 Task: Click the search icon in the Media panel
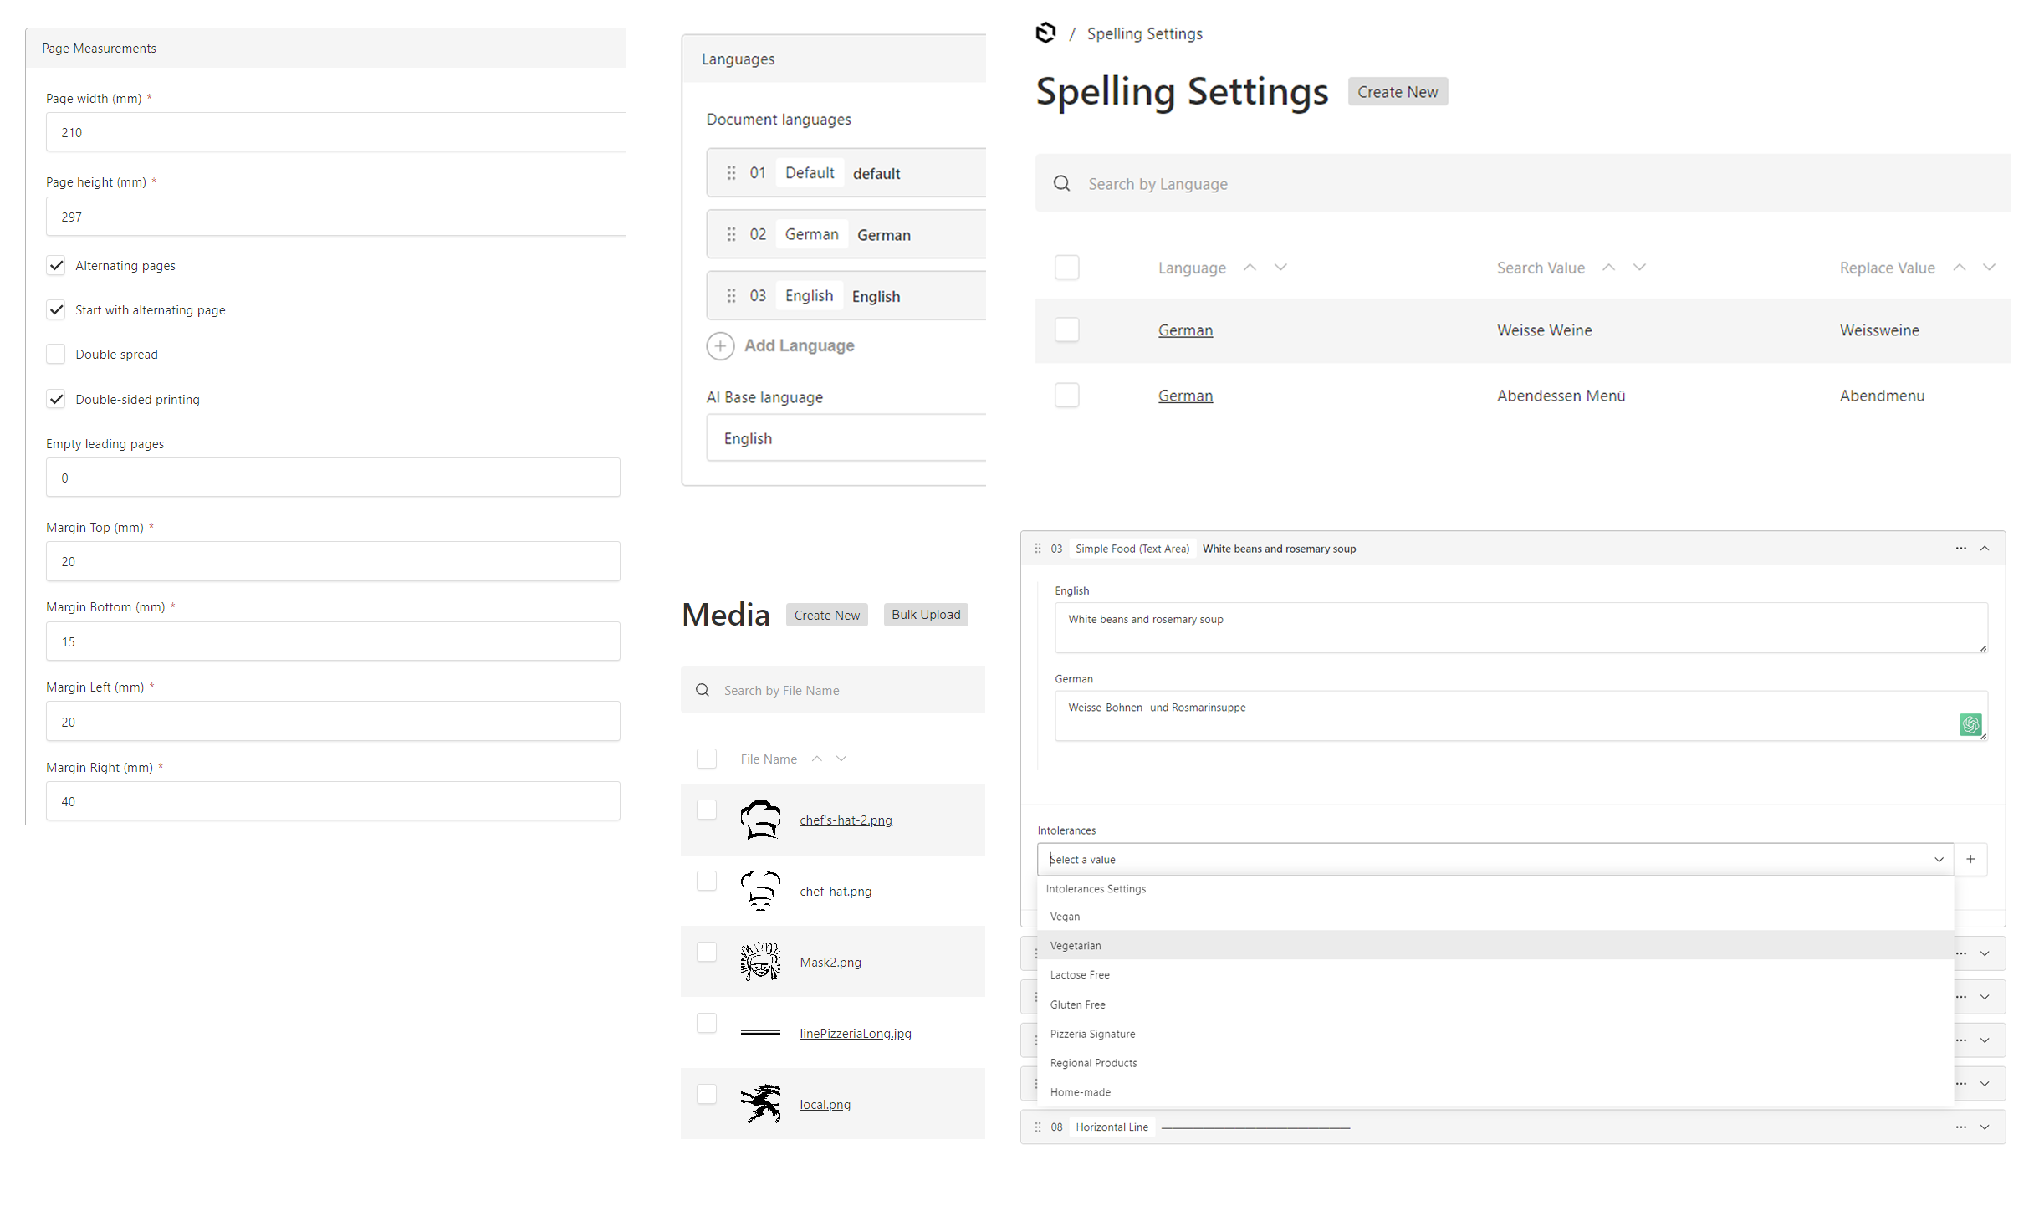pos(703,690)
